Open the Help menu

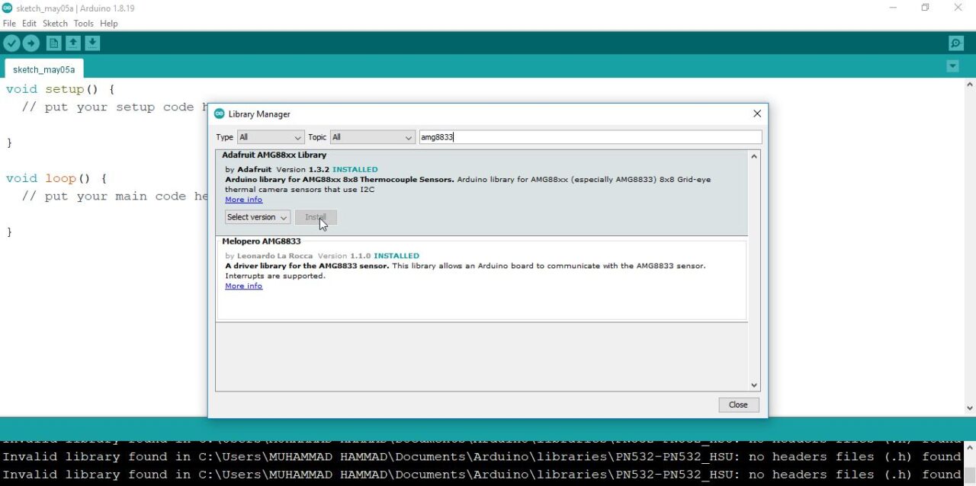pyautogui.click(x=109, y=24)
